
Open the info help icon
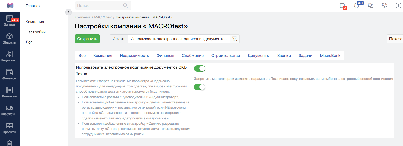[x=398, y=6]
